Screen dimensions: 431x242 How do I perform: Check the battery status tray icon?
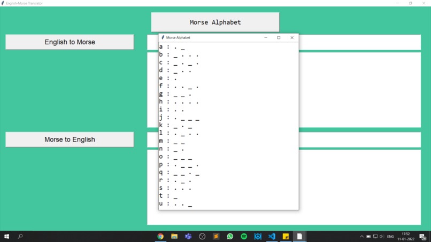coord(368,236)
